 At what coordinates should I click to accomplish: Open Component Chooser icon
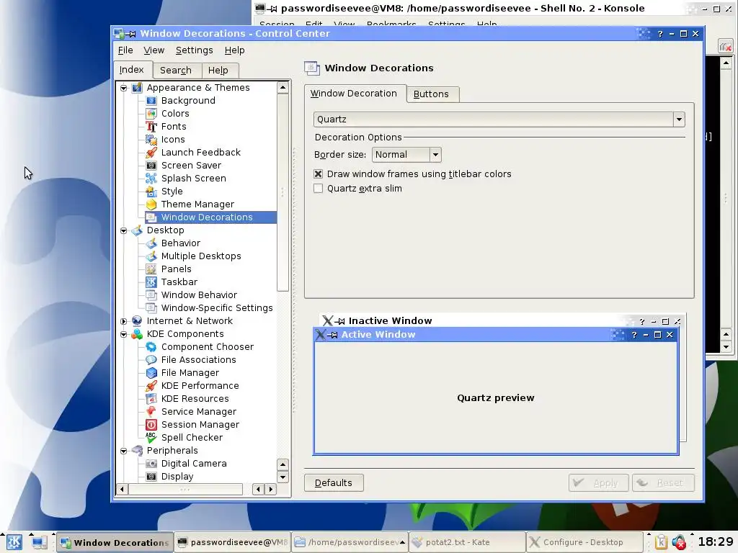[x=151, y=347]
